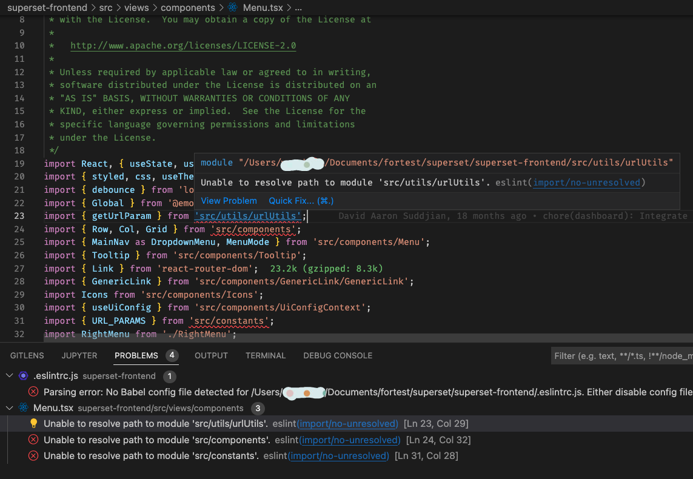Click the React file icon beside Menu.tsx problems group

point(24,408)
